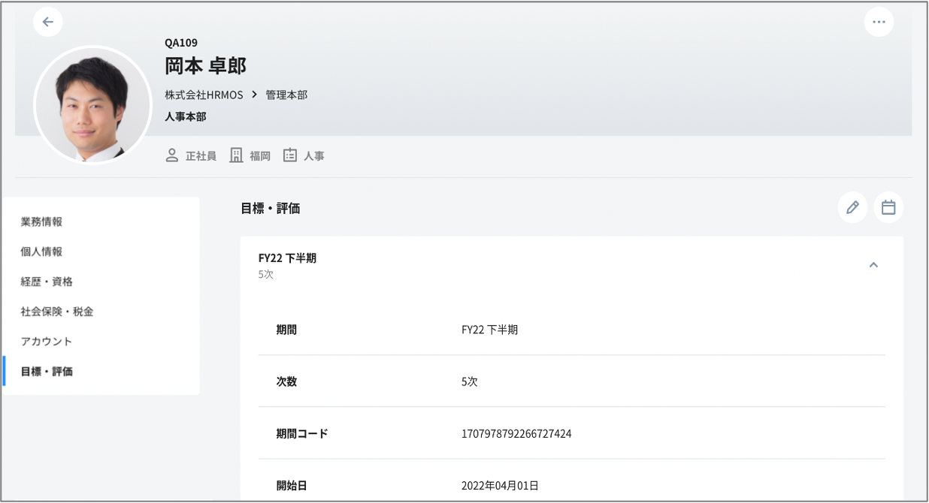The height and width of the screenshot is (503, 929).
Task: Go to 経歴・資格 section
Action: pyautogui.click(x=47, y=282)
